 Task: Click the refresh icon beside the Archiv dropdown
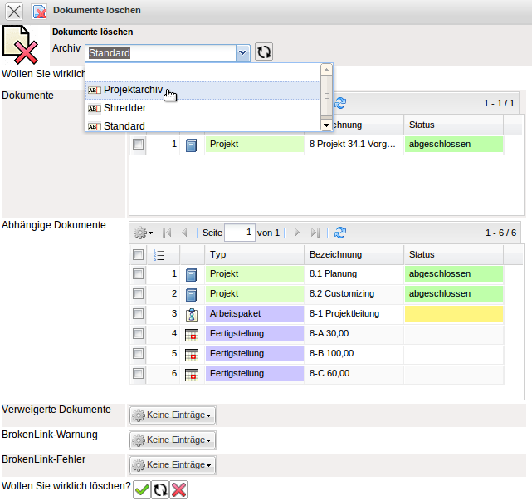pyautogui.click(x=264, y=52)
